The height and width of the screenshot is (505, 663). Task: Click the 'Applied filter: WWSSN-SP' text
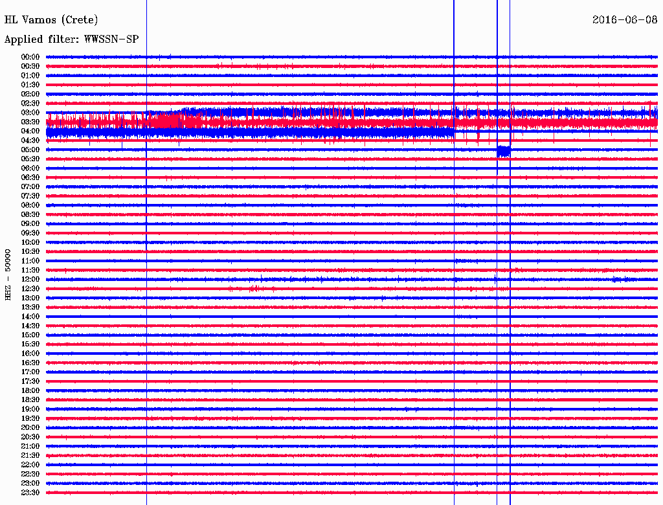[71, 39]
